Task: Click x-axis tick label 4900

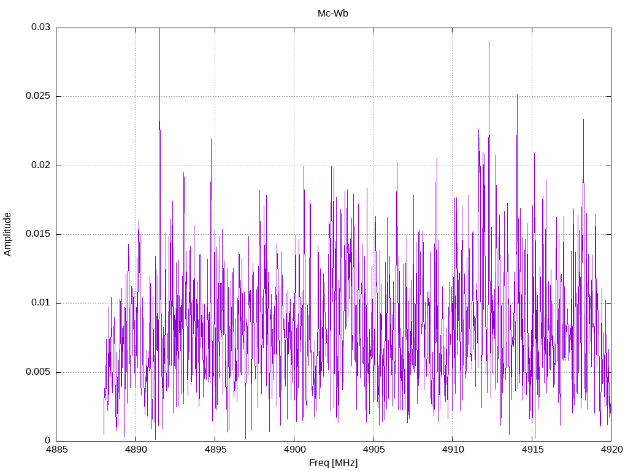Action: pos(294,450)
